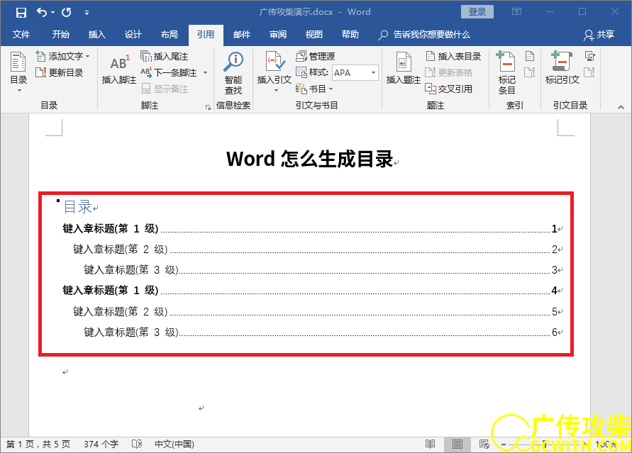
Task: Switch to the 布局 tab
Action: coord(170,35)
